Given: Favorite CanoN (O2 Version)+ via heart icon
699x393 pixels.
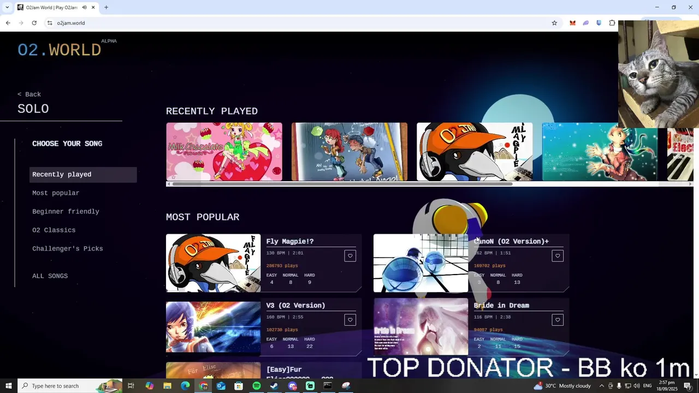Looking at the screenshot, I should [558, 256].
